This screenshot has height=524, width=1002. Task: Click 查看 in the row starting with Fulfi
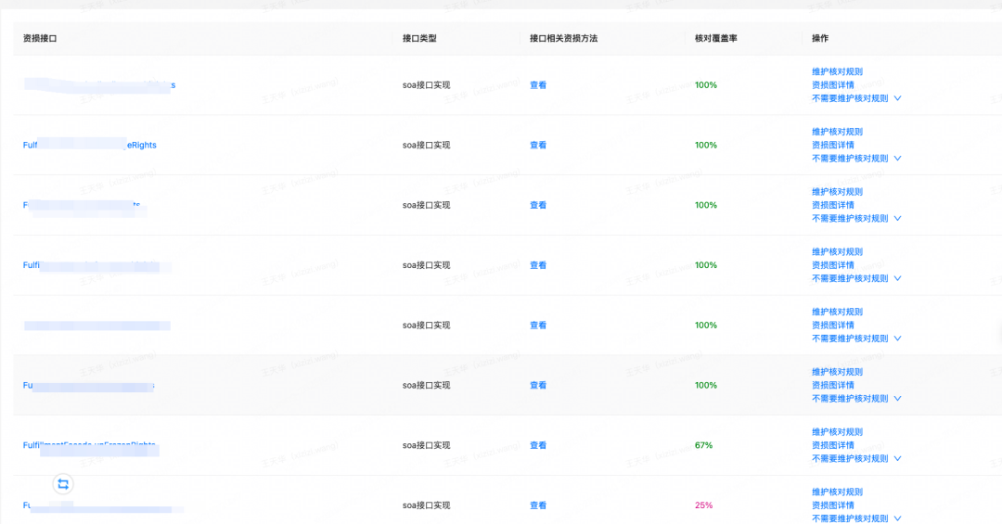click(538, 265)
